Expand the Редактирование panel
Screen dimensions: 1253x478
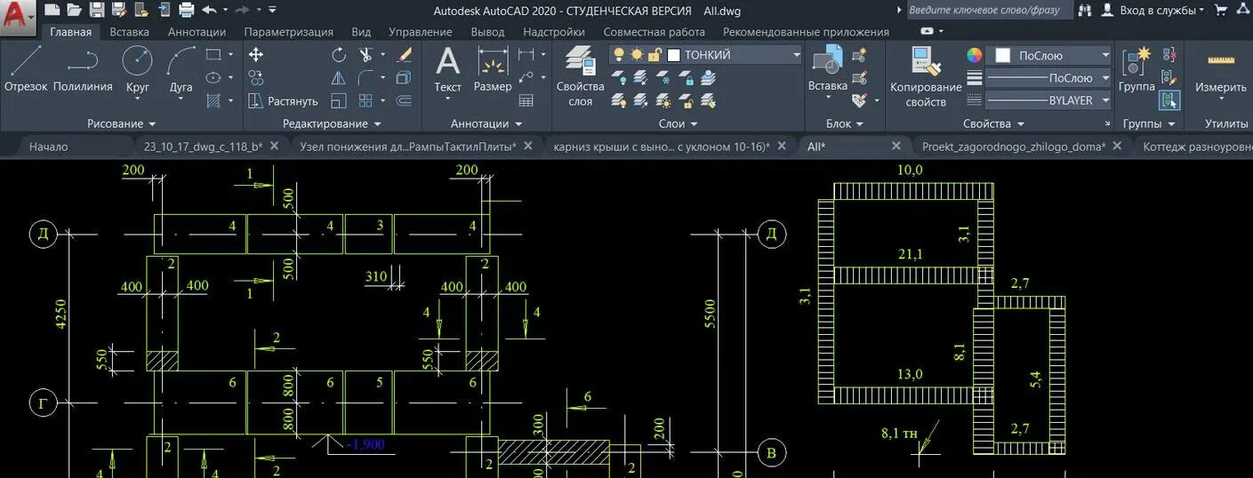coord(332,123)
